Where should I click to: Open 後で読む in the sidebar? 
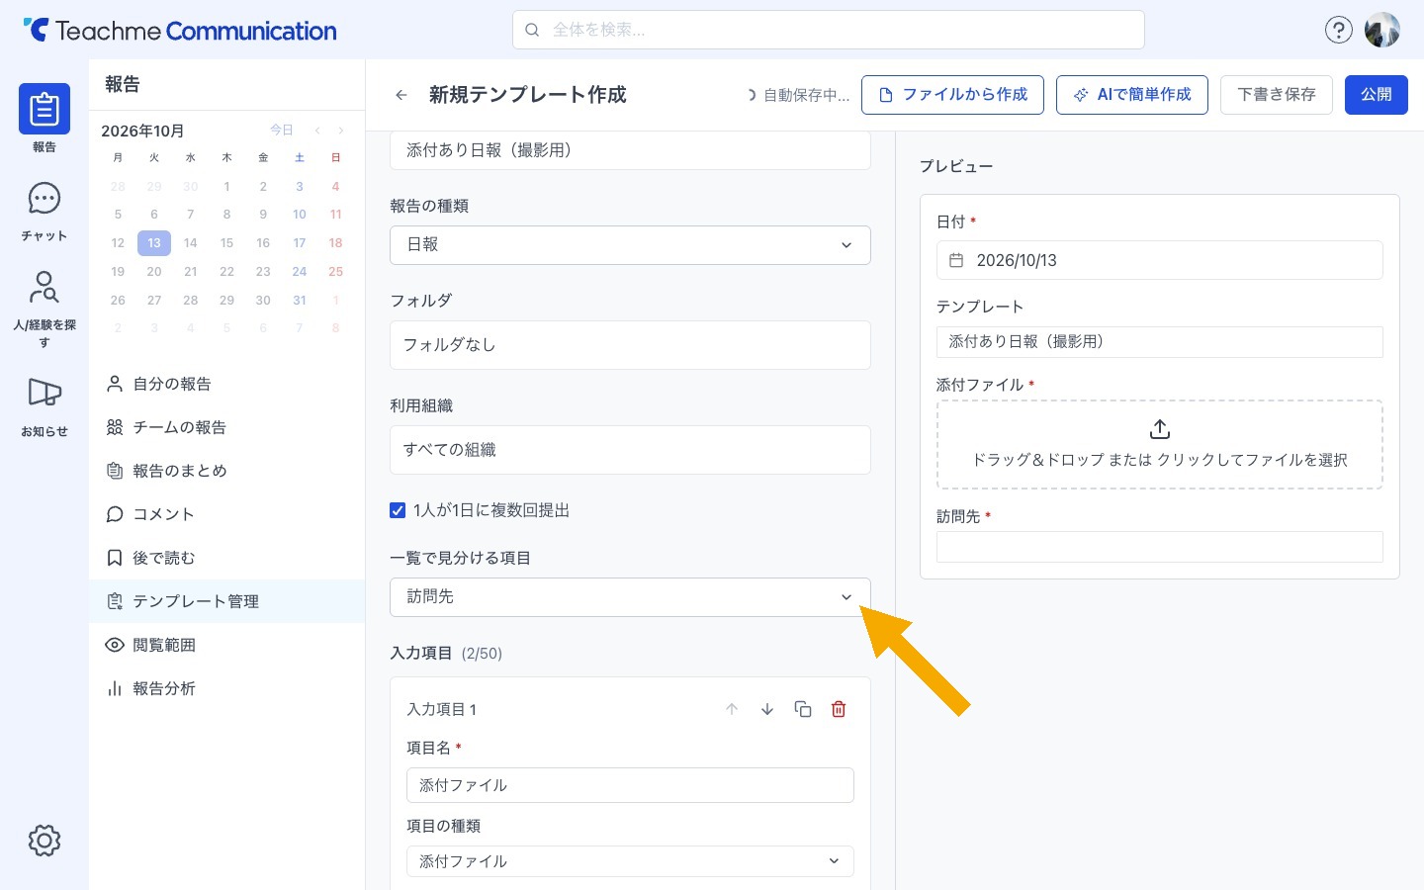(x=227, y=558)
